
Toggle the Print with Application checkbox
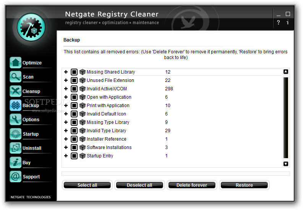[74, 106]
